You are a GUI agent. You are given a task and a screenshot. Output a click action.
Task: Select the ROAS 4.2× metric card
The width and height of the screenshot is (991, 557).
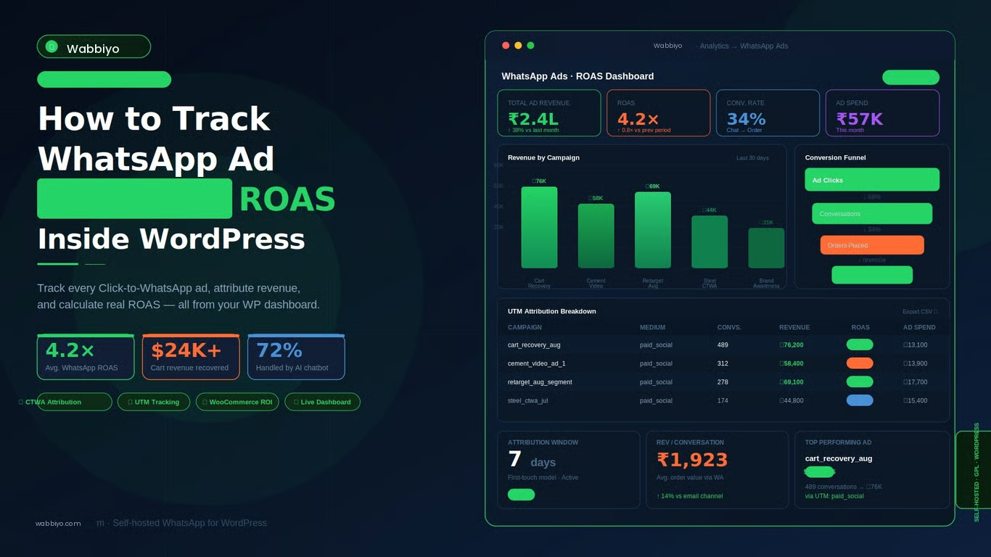658,113
